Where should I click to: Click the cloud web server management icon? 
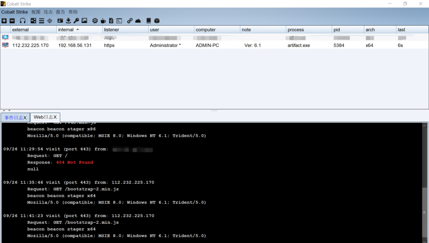click(x=138, y=21)
